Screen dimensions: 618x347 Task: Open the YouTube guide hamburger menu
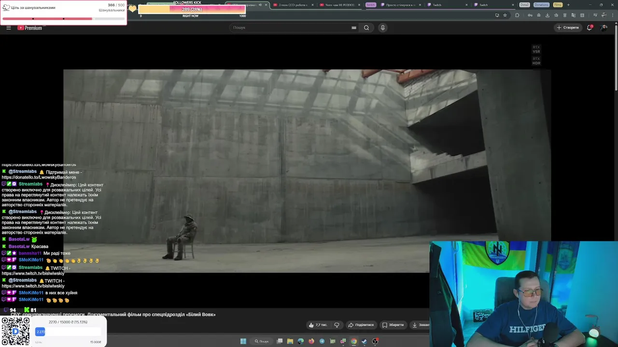coord(8,27)
